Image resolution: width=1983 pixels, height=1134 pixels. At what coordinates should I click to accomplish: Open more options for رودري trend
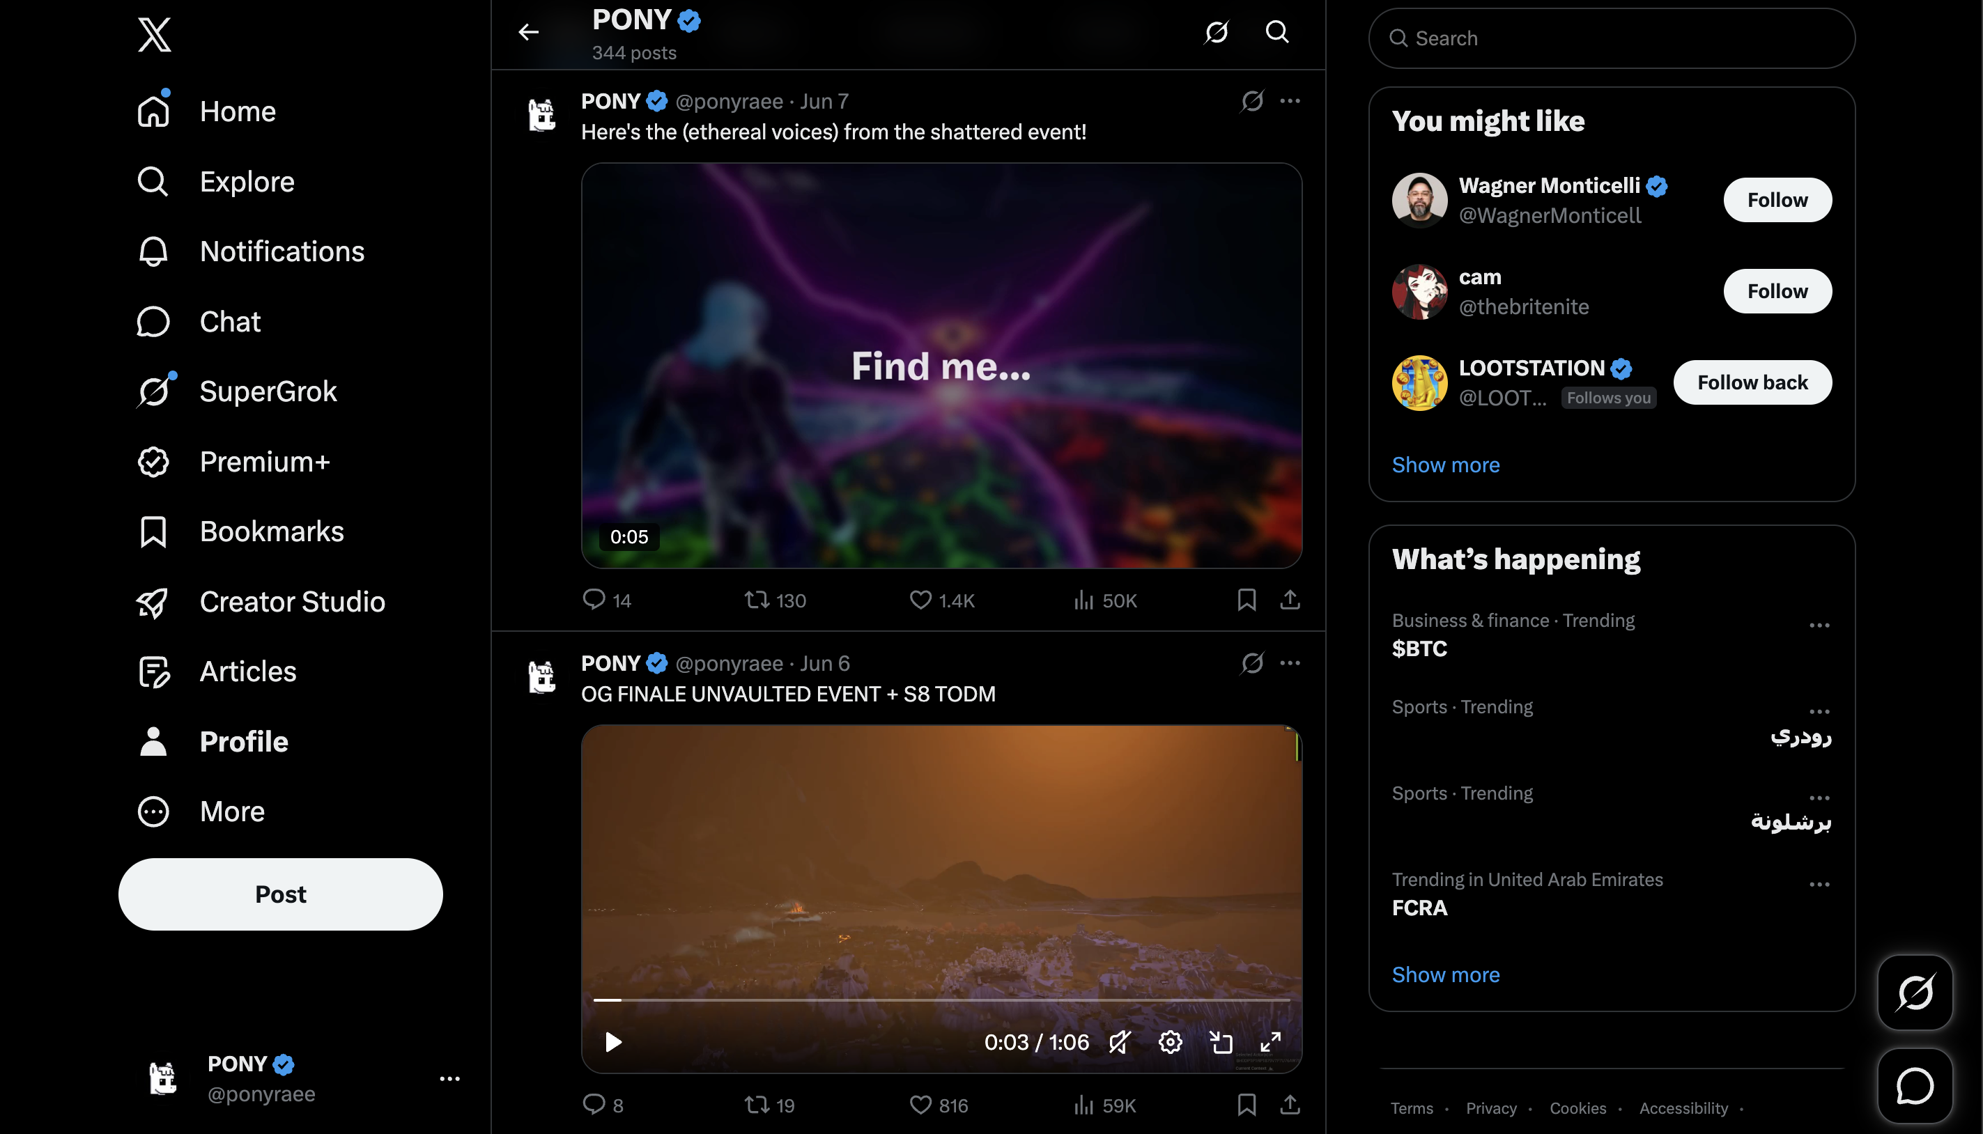(1819, 712)
